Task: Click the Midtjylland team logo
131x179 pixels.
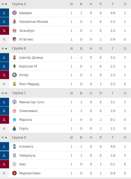Action: click(x=14, y=173)
